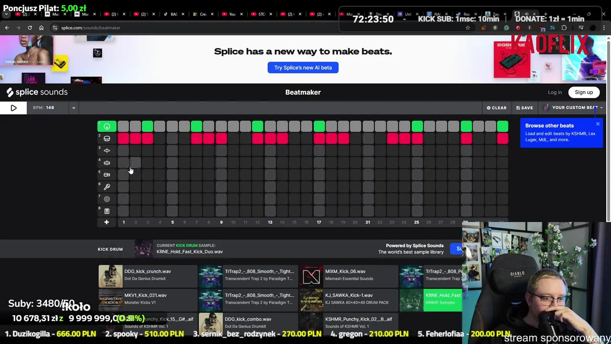This screenshot has height=344, width=611.
Task: Click Try Splice's new AI beta
Action: 303,68
